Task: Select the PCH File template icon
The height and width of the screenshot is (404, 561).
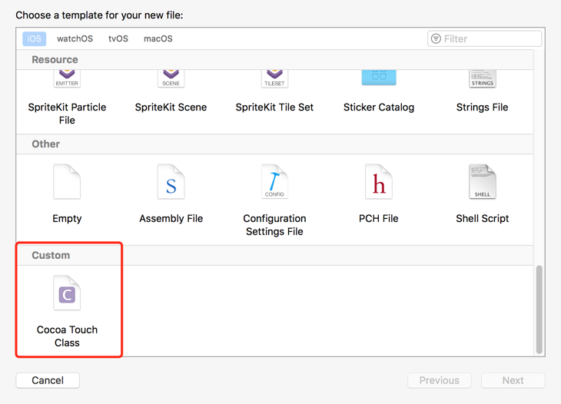Action: 378,183
